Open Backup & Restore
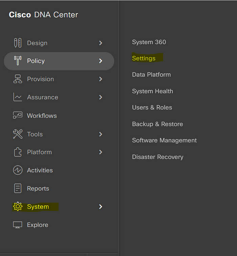This screenshot has height=256, width=237. pos(157,124)
